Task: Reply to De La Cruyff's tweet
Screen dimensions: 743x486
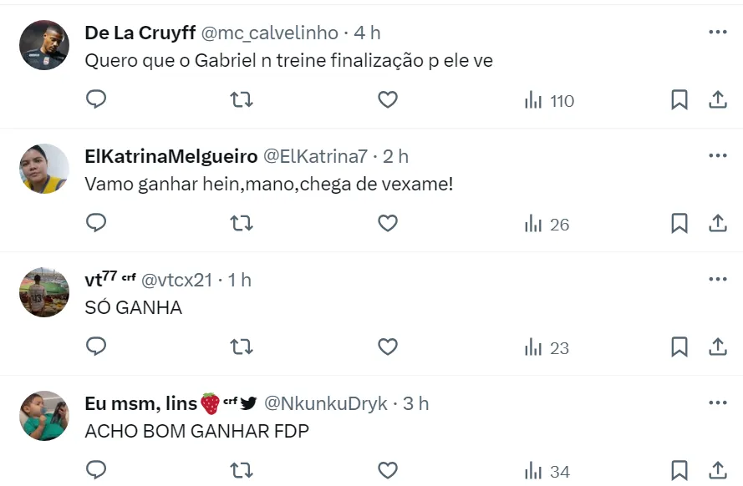Action: click(x=96, y=100)
